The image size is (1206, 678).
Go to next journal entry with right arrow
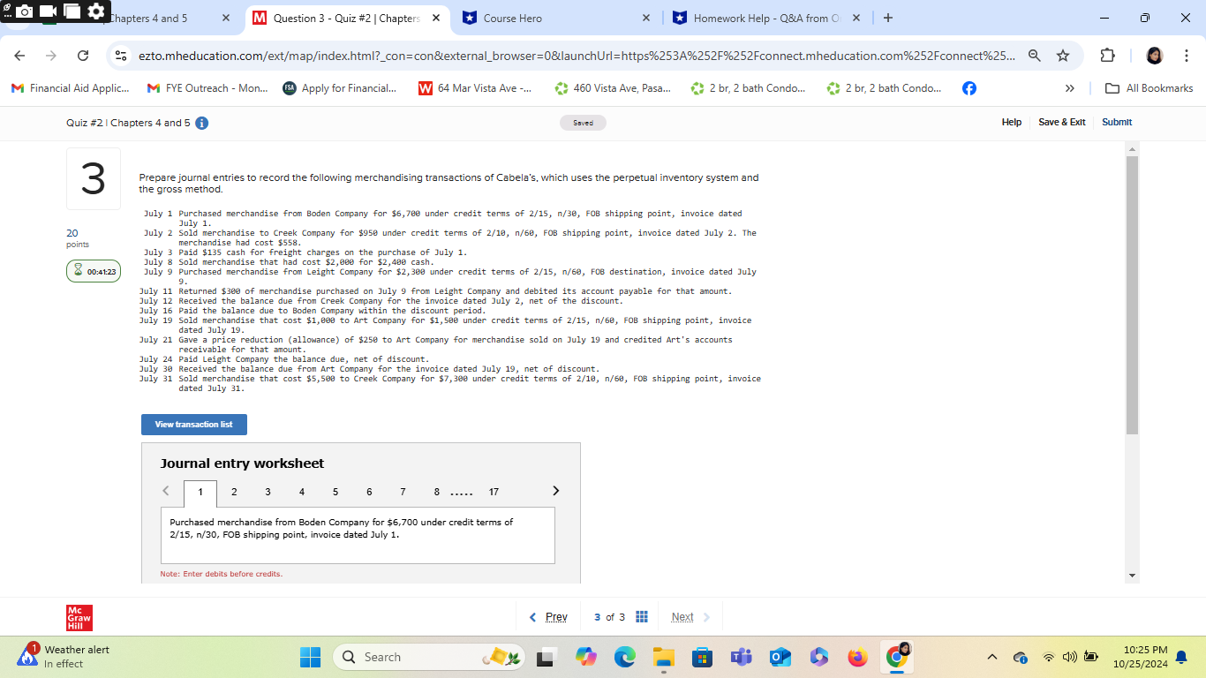555,491
